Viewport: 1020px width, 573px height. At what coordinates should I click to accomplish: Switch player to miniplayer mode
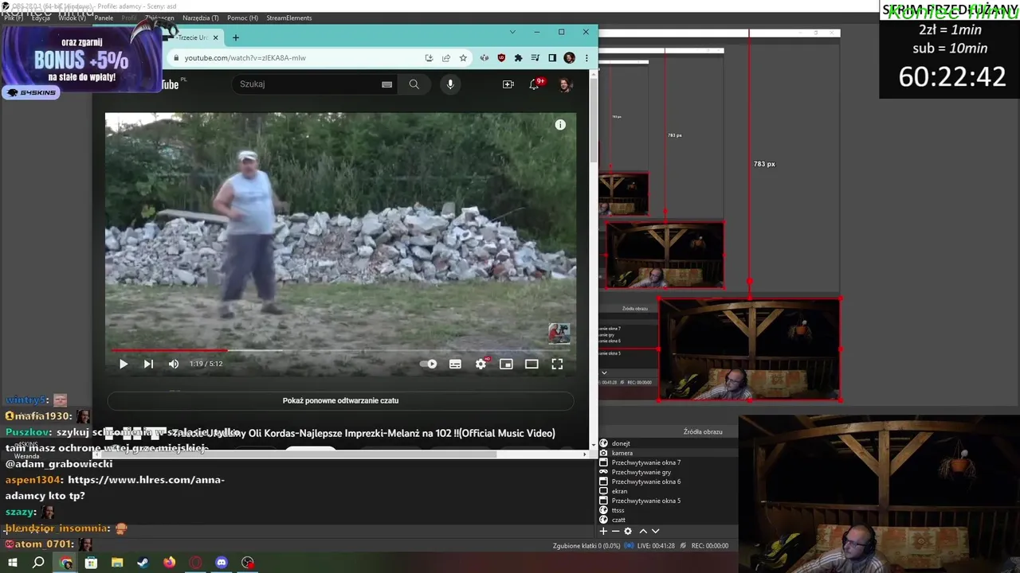(506, 364)
